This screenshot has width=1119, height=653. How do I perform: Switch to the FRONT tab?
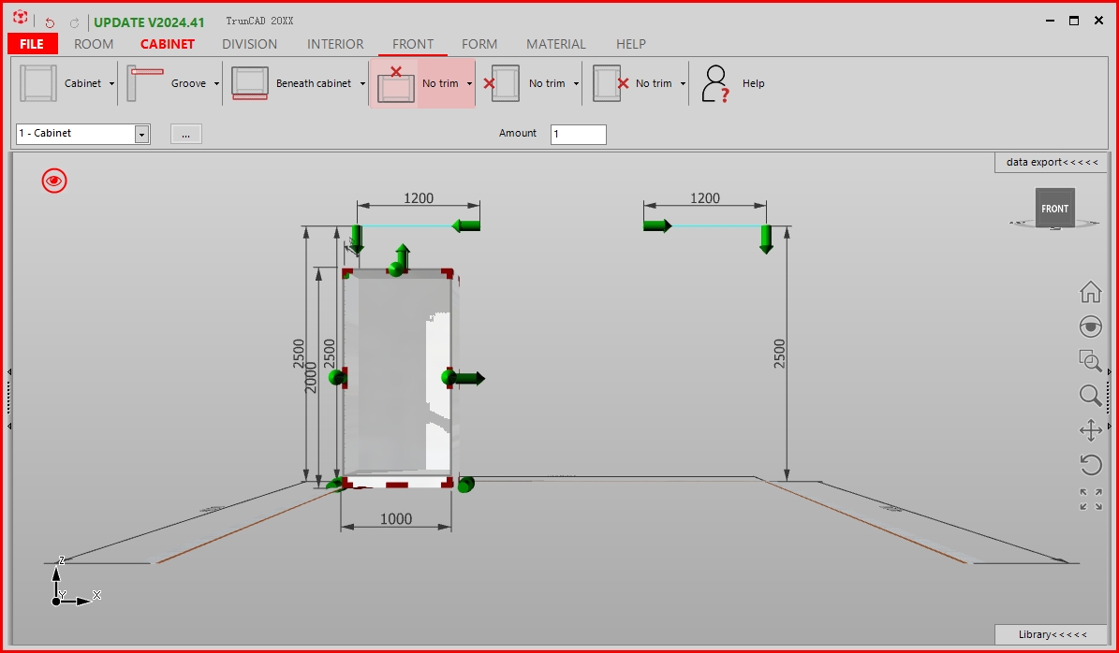coord(413,44)
